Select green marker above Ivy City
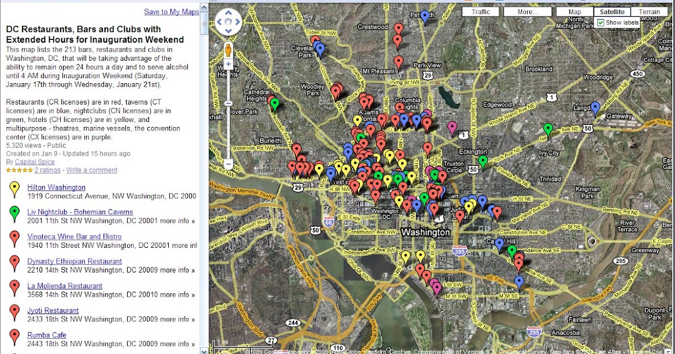675x354 pixels. pyautogui.click(x=548, y=130)
